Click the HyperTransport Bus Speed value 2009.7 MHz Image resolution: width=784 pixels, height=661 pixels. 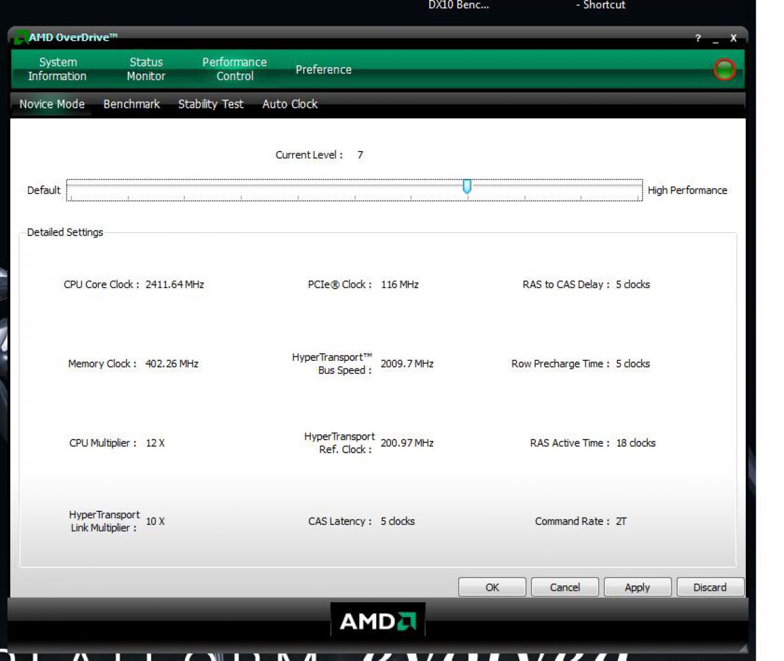407,364
